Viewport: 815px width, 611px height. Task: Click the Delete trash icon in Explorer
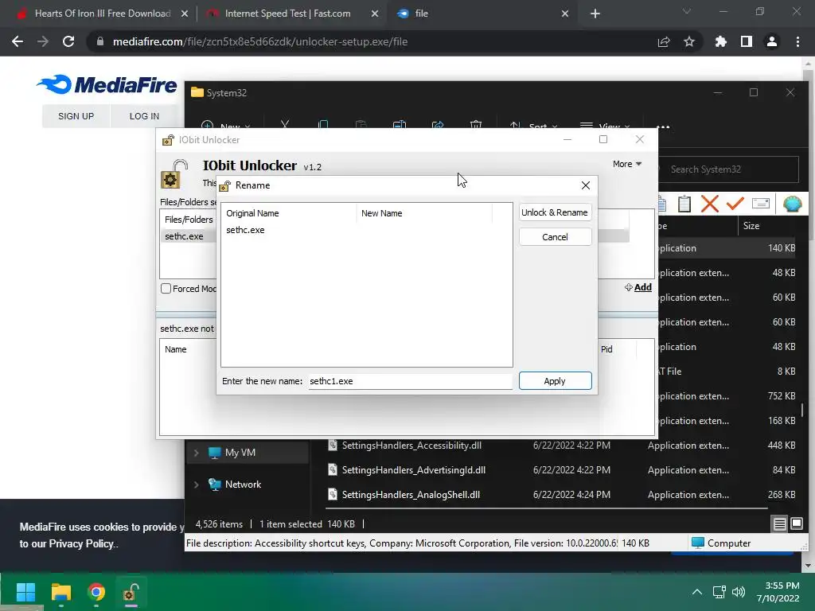click(x=476, y=125)
